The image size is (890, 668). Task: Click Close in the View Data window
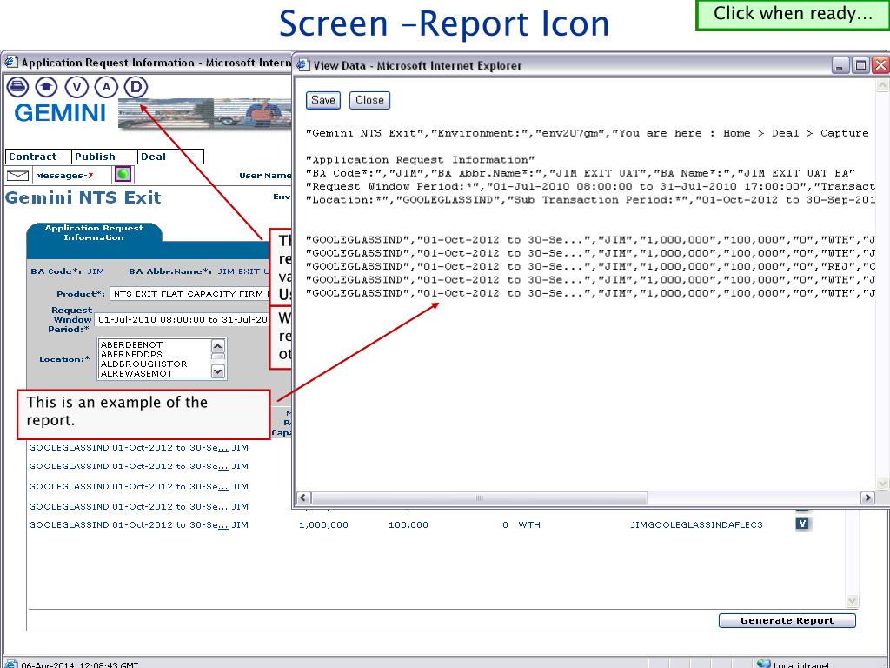click(369, 100)
